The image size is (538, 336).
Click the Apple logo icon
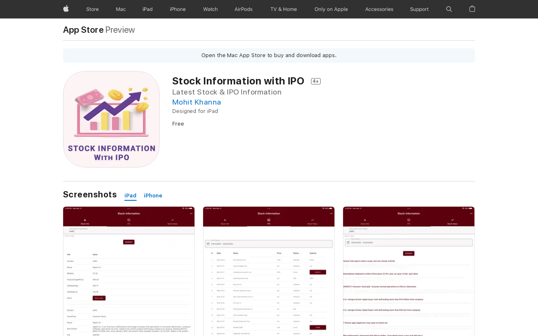coord(66,9)
